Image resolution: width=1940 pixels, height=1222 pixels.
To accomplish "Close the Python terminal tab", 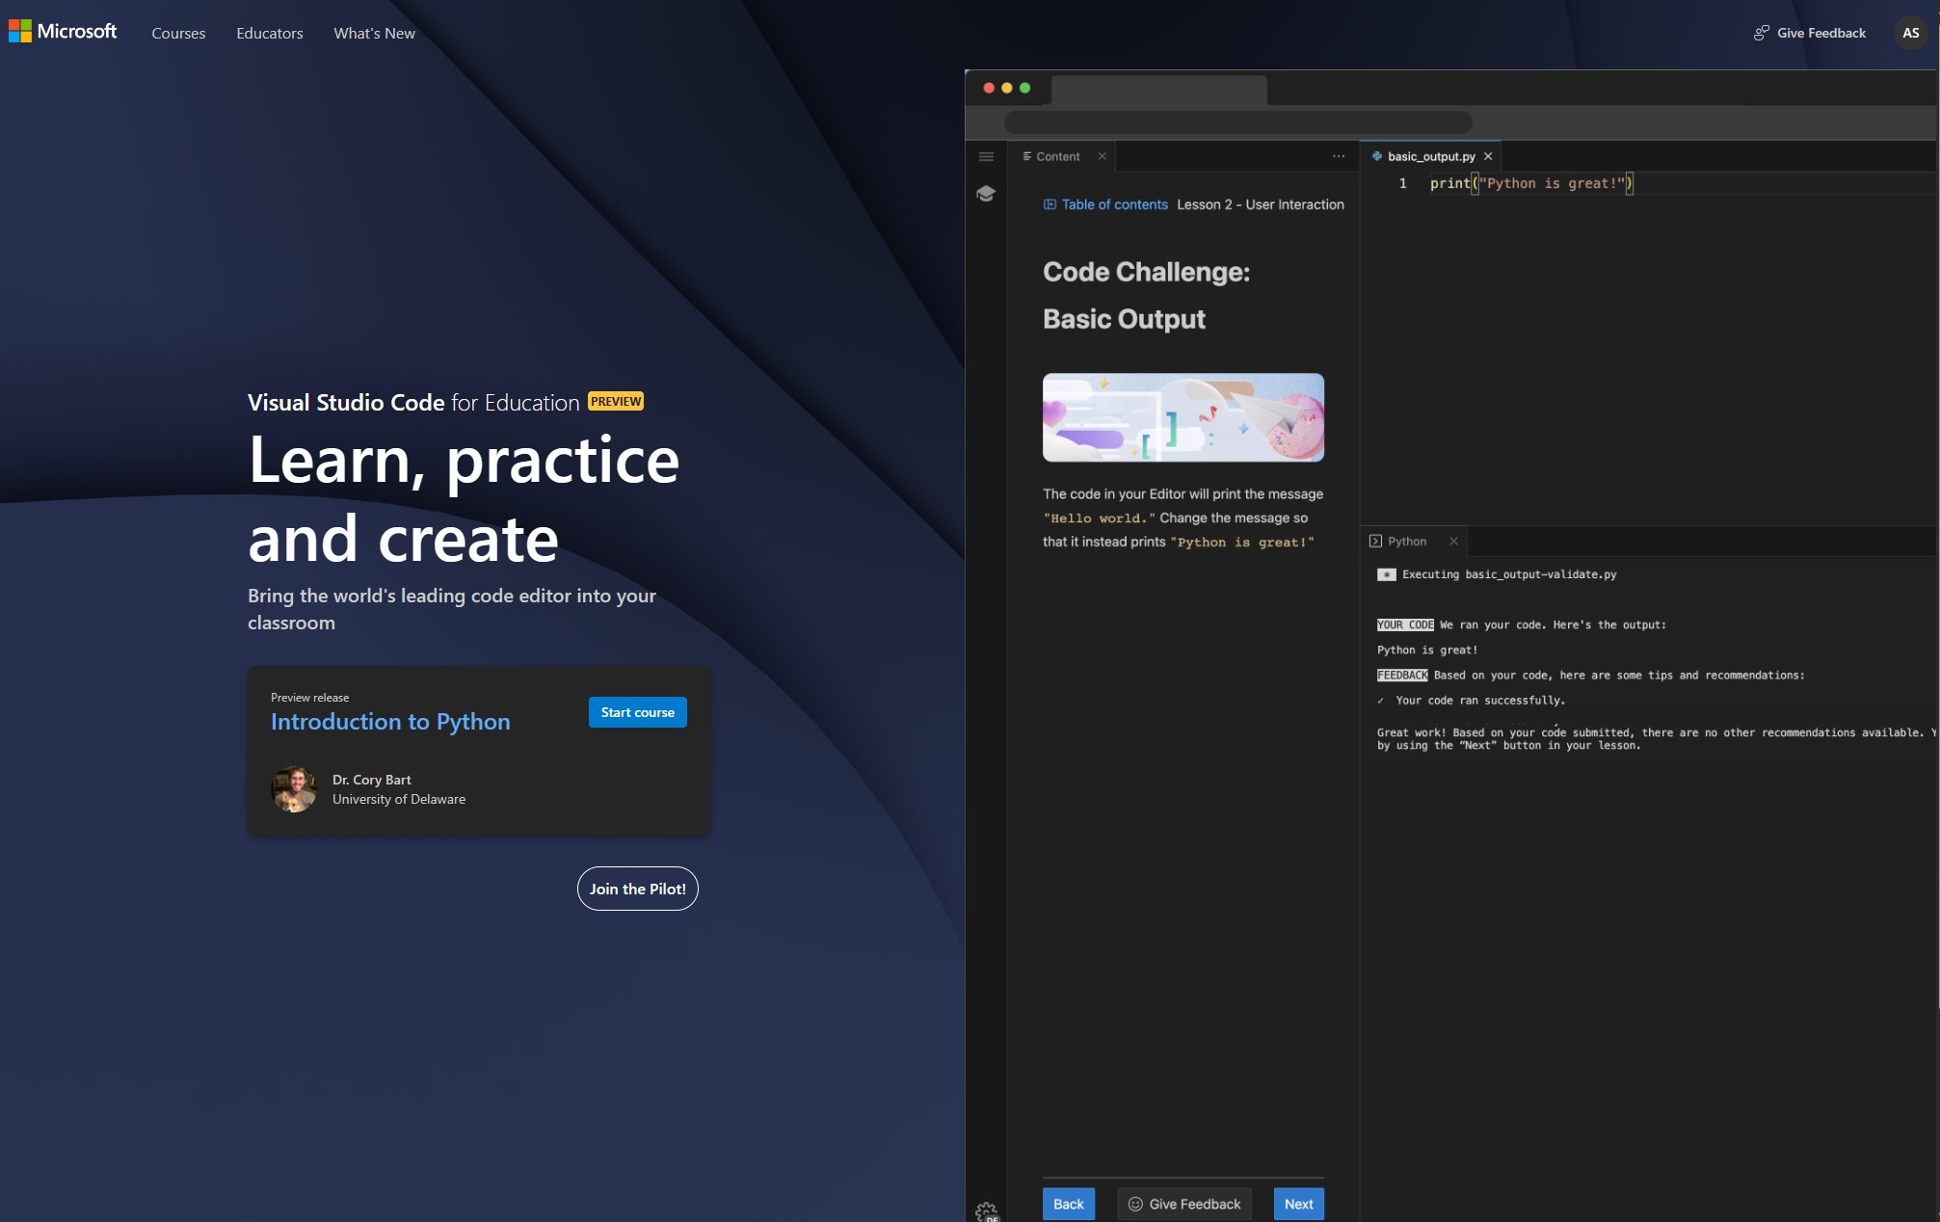I will click(1454, 541).
